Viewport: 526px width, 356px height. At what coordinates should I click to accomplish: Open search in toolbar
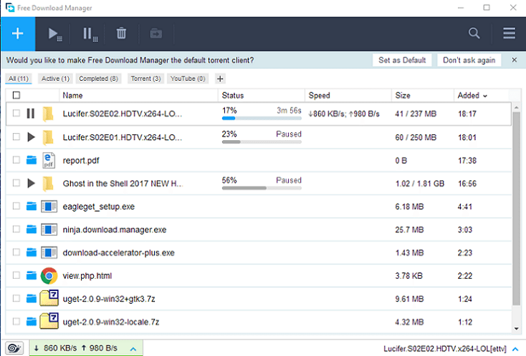[x=474, y=33]
